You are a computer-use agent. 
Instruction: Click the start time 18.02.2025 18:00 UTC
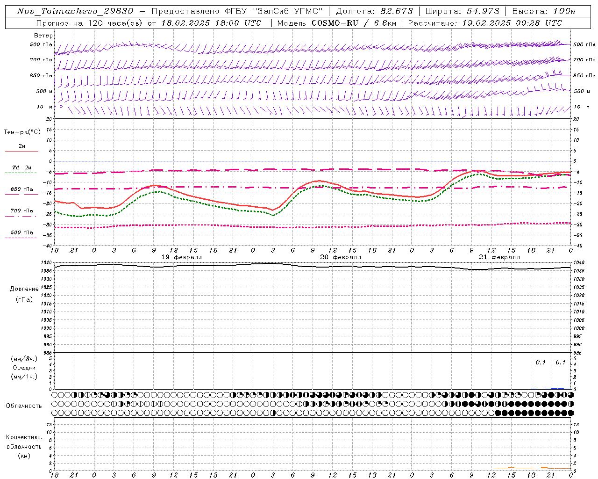pyautogui.click(x=211, y=23)
